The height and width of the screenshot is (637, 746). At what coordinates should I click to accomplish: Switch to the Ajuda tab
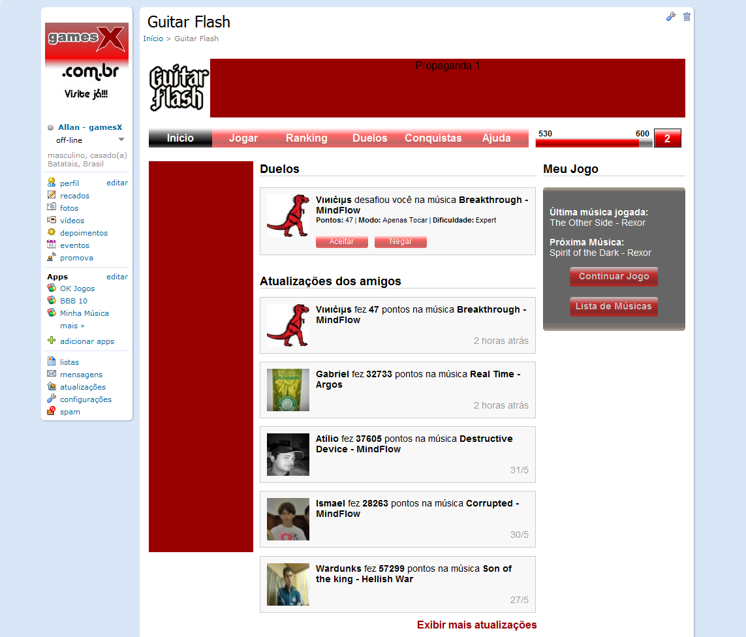point(496,138)
